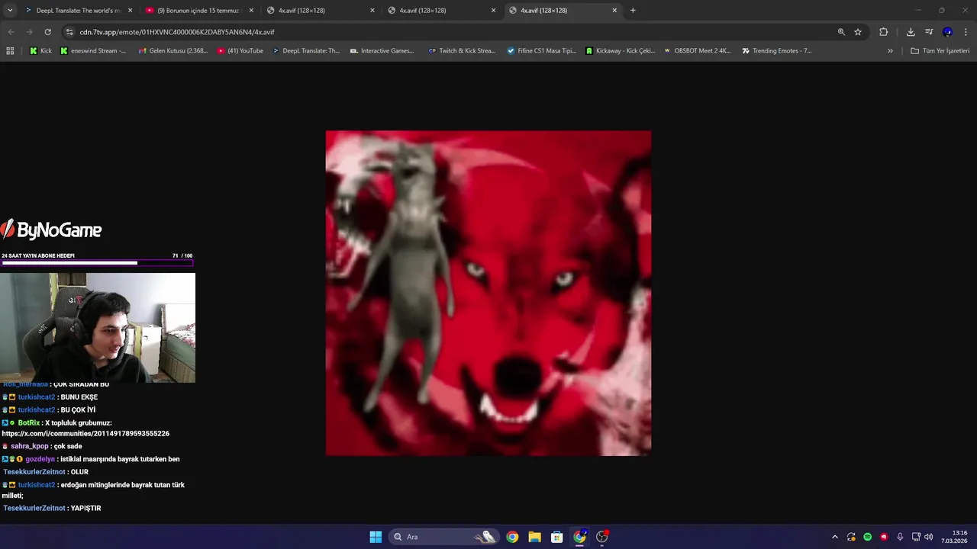Open a new browser tab
Viewport: 977px width, 549px height.
coord(633,11)
